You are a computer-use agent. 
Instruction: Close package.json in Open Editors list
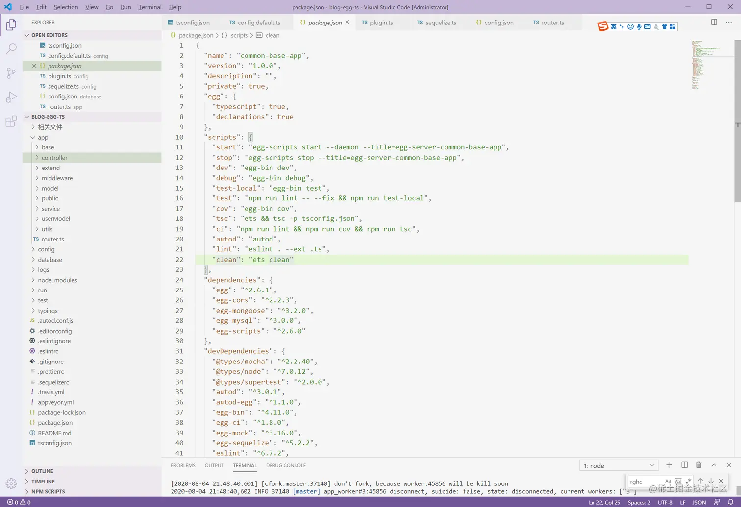pos(34,66)
